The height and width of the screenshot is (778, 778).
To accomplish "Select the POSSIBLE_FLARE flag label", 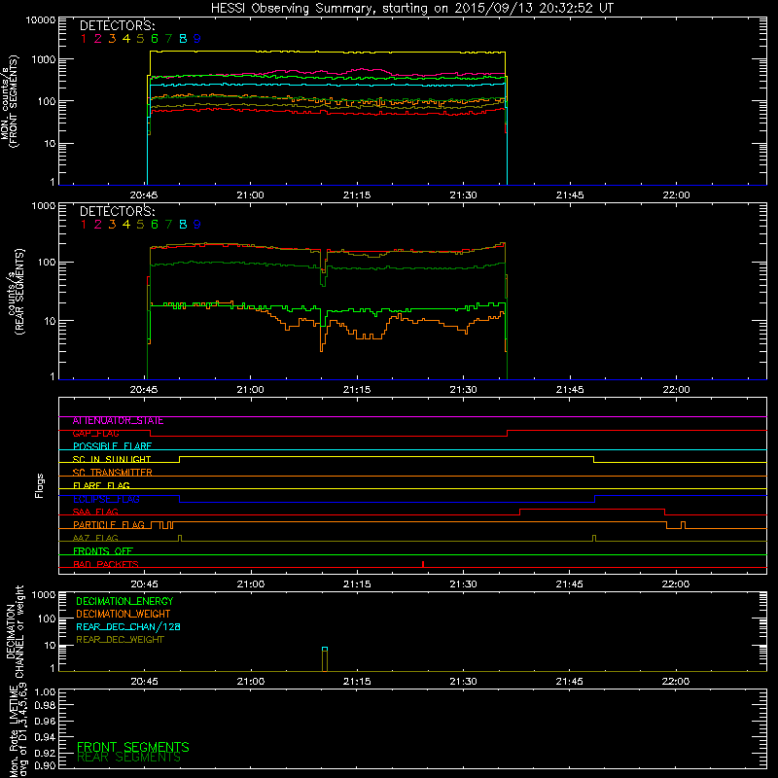I will [112, 446].
